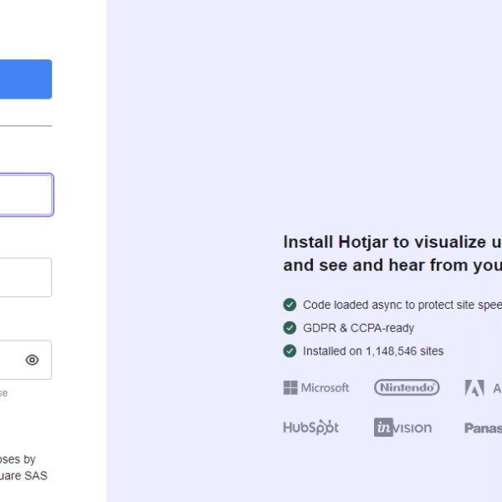The image size is (502, 502).
Task: Select the 'GDPR & CCPA-ready' text
Action: click(358, 328)
